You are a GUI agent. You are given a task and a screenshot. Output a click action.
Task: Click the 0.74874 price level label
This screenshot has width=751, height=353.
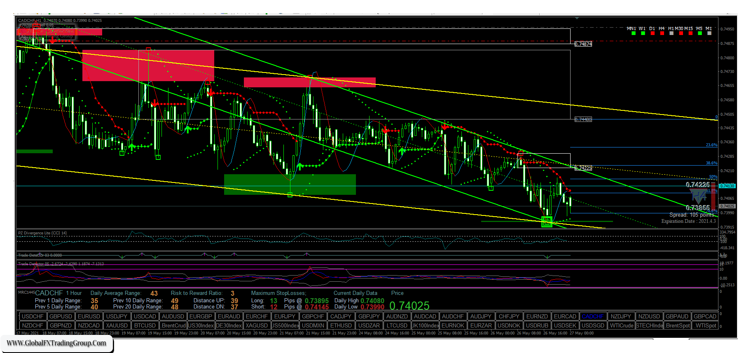583,44
